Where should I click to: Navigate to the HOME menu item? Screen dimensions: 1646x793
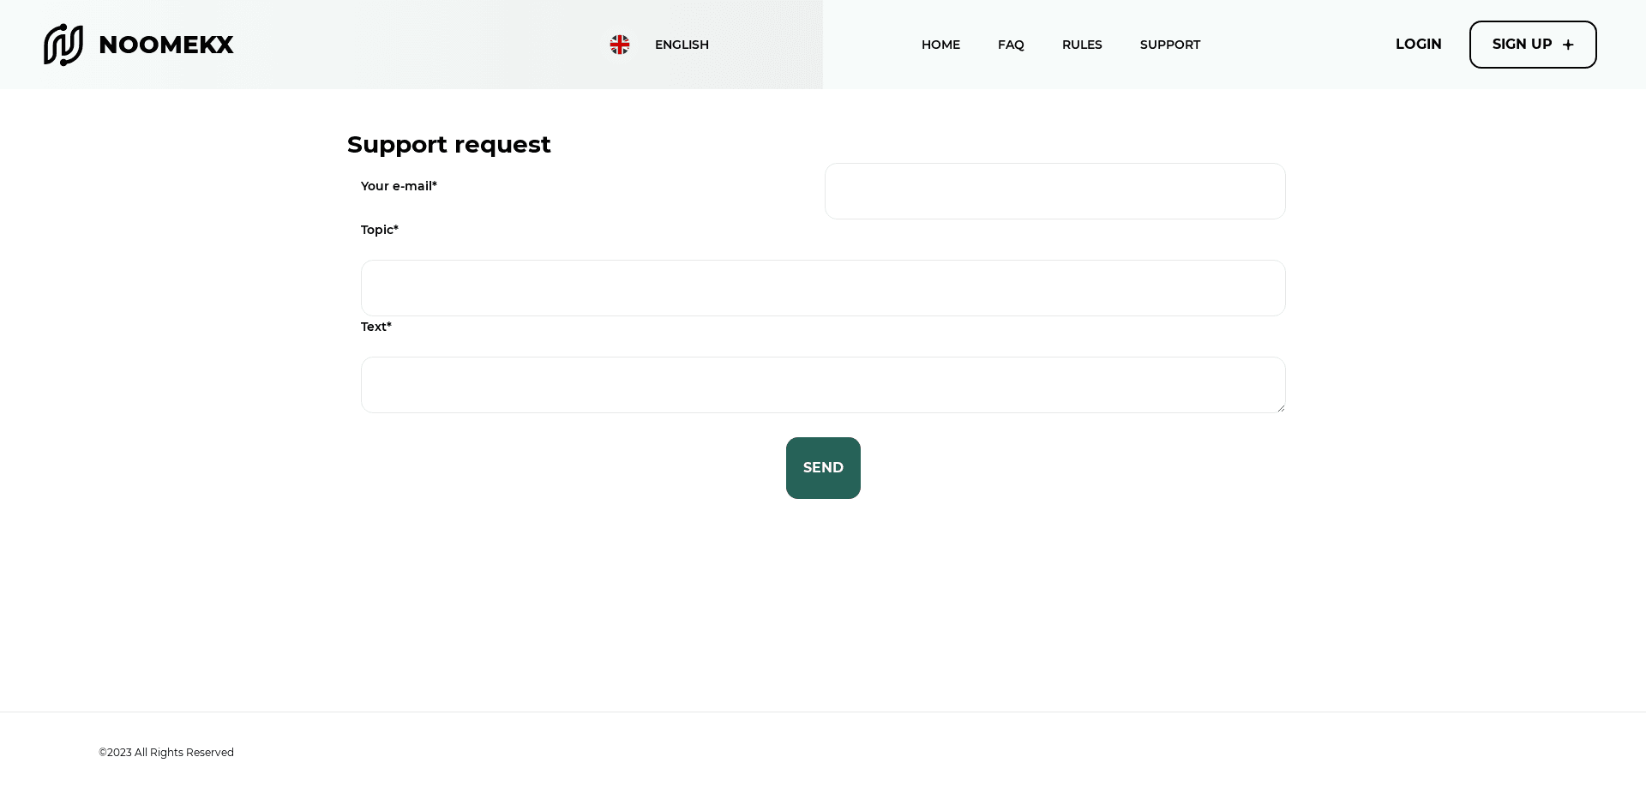click(940, 44)
